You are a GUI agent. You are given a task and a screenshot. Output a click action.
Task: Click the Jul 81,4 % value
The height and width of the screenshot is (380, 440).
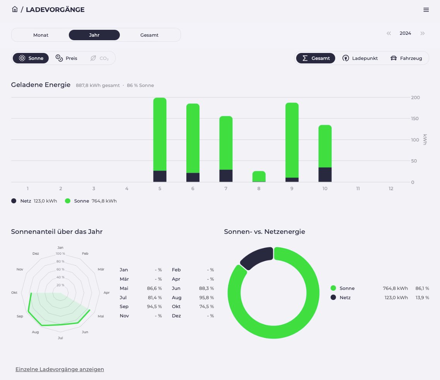(155, 298)
